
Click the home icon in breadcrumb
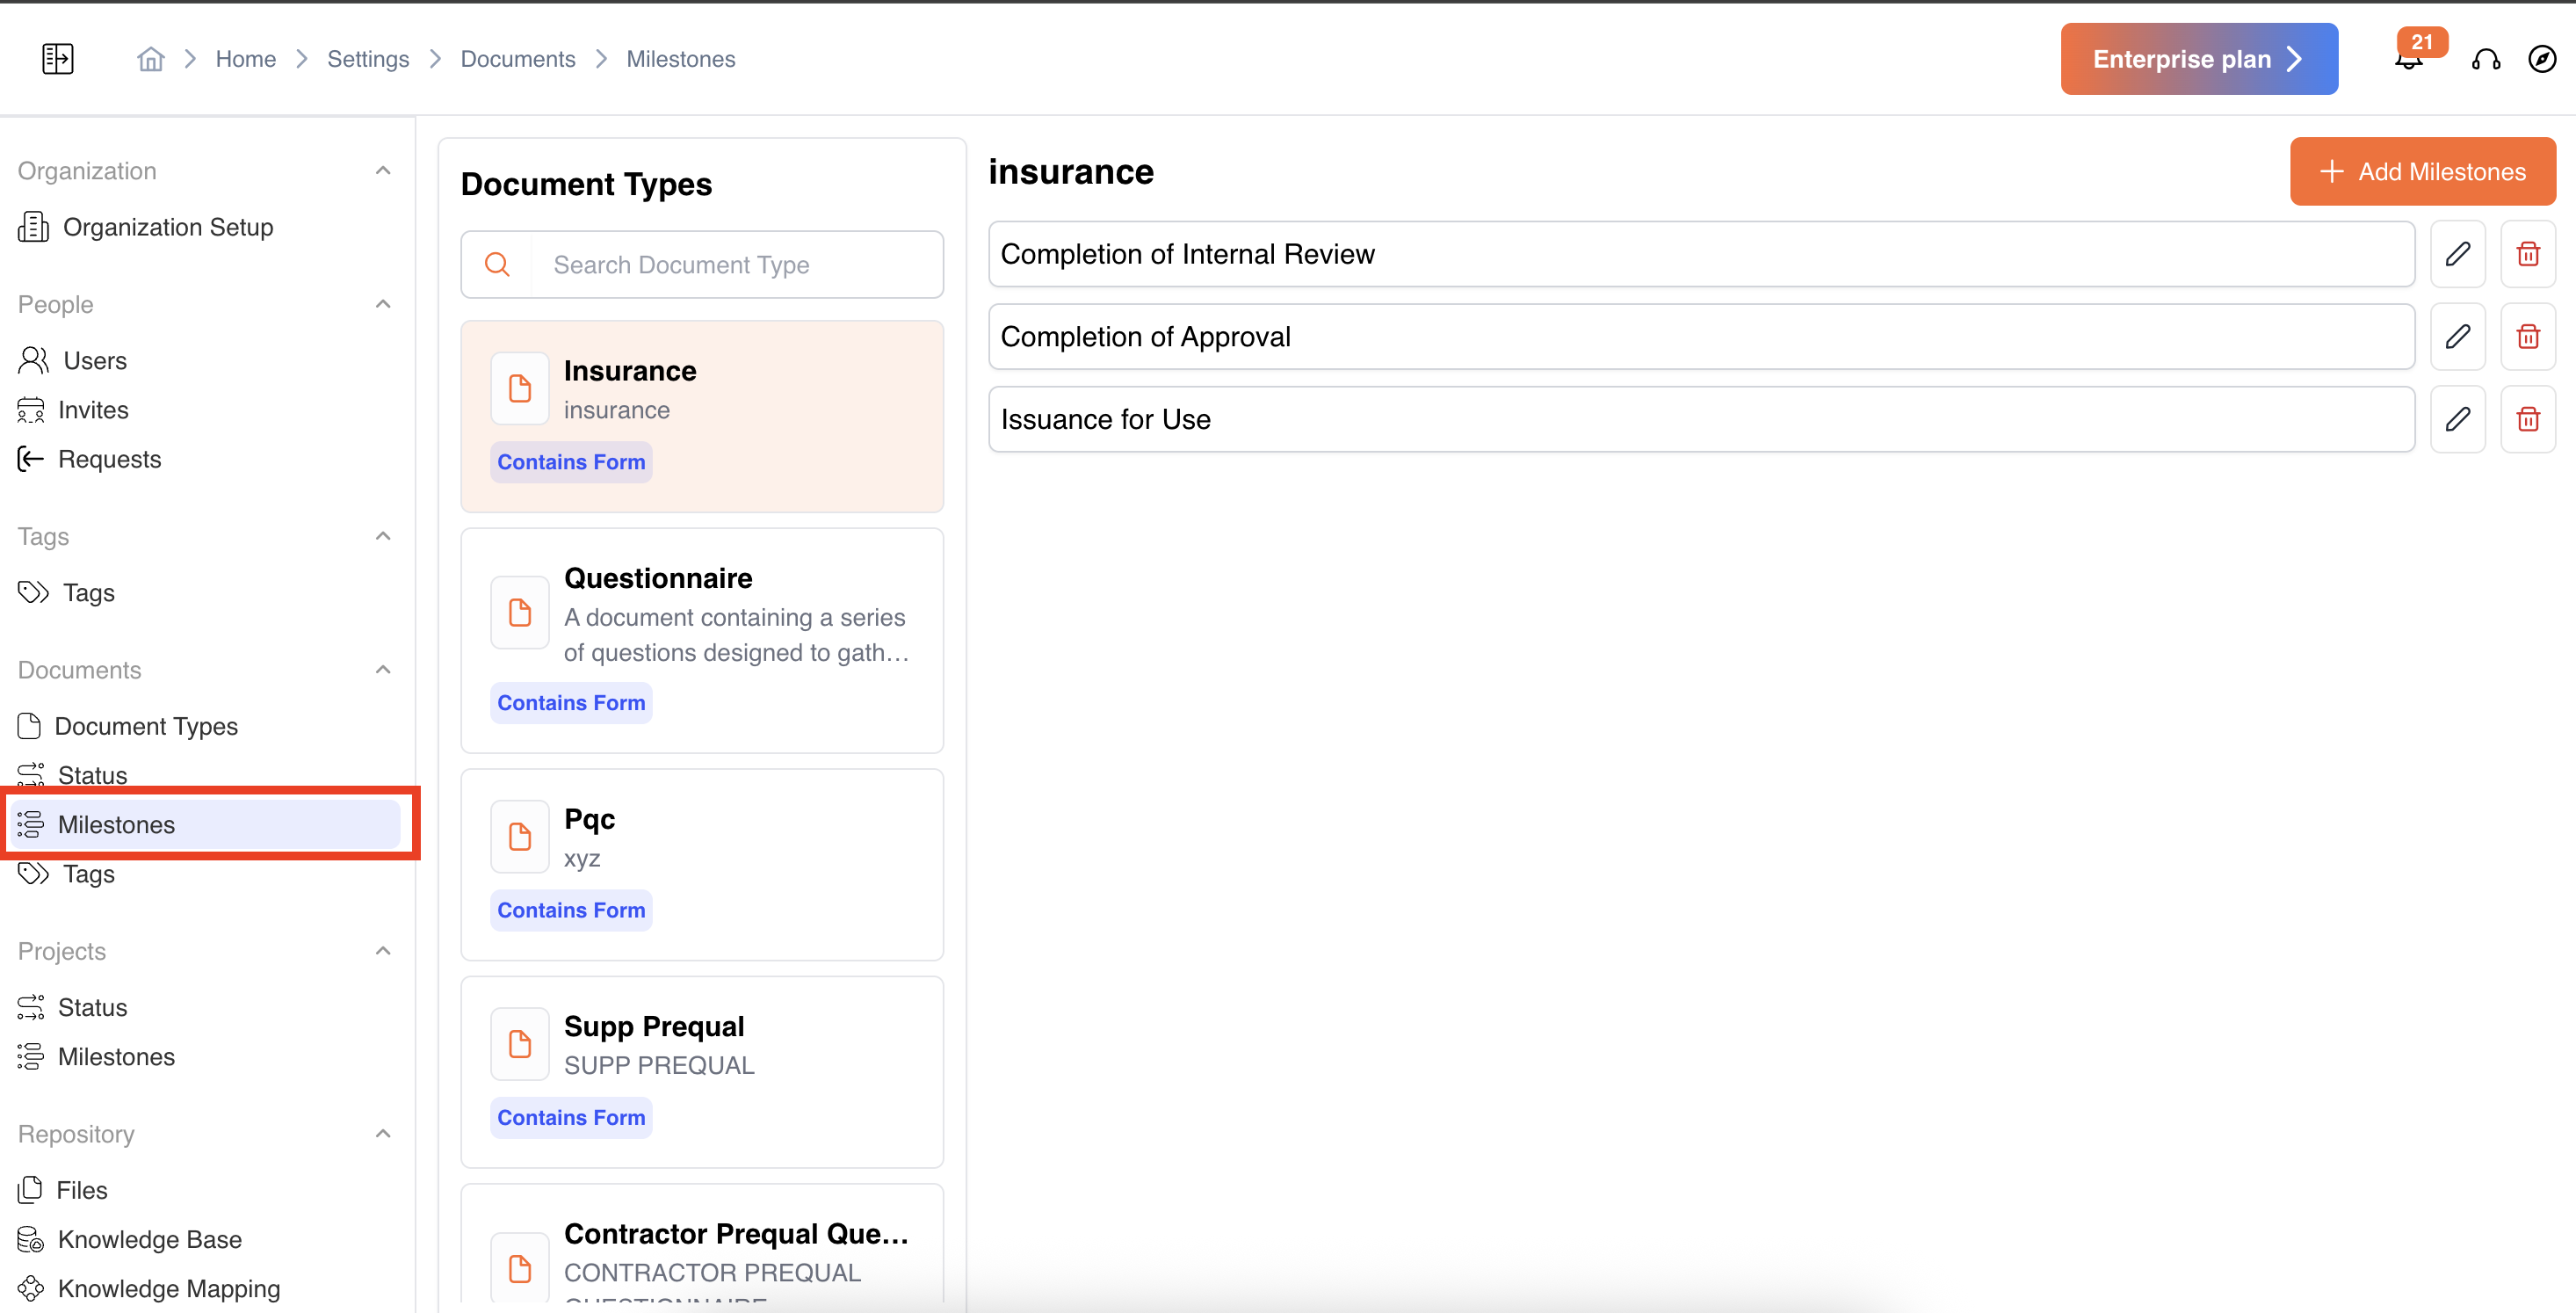pyautogui.click(x=150, y=59)
